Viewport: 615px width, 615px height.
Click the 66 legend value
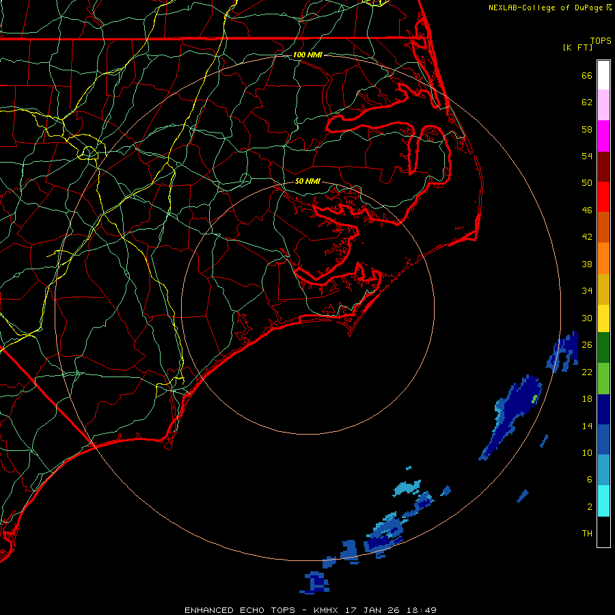[x=587, y=75]
